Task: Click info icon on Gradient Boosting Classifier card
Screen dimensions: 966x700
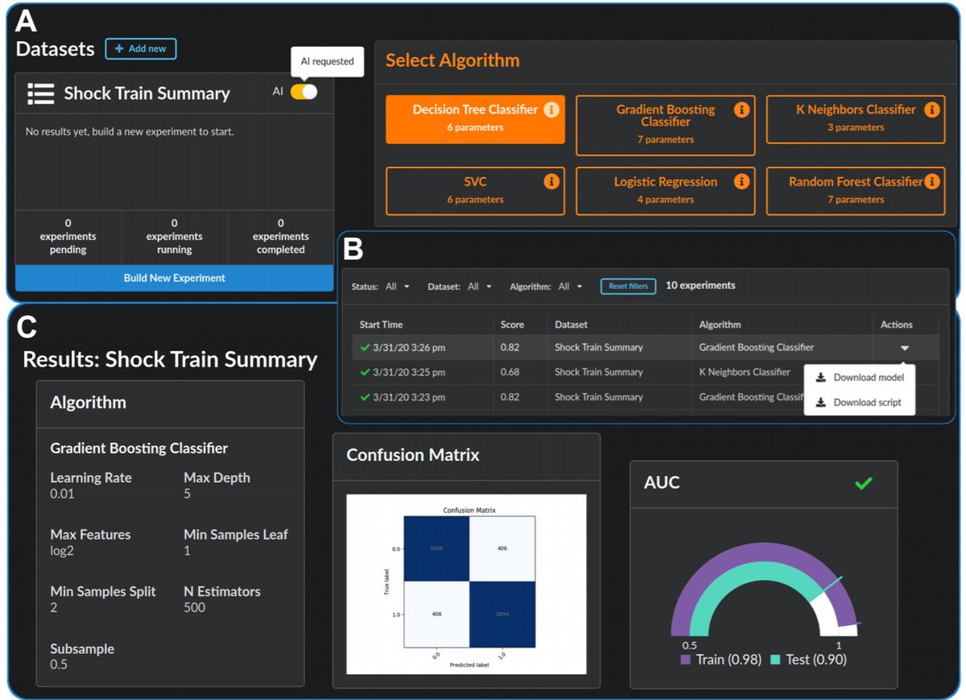Action: coord(741,110)
